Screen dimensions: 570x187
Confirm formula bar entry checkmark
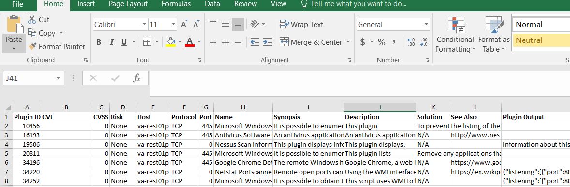(x=116, y=78)
